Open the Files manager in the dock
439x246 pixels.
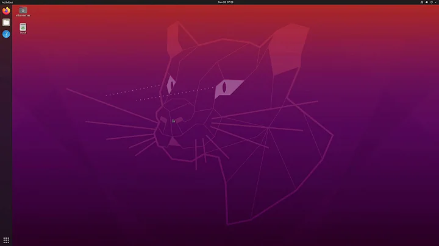tap(6, 22)
